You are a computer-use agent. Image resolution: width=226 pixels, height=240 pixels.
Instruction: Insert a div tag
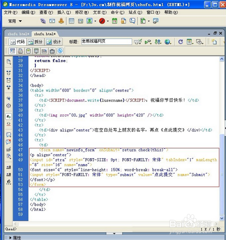81,21
